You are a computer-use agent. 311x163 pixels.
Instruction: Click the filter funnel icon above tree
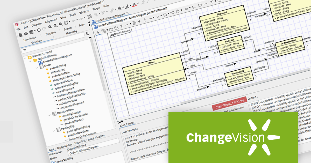pos(25,50)
